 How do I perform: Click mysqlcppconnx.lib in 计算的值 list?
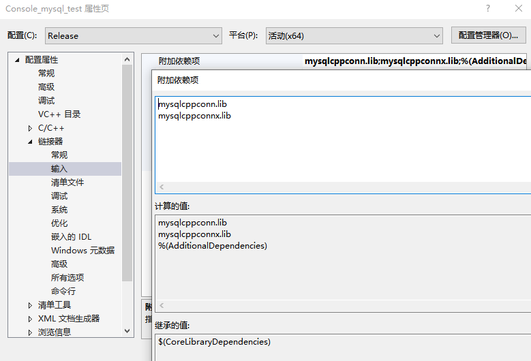[194, 234]
